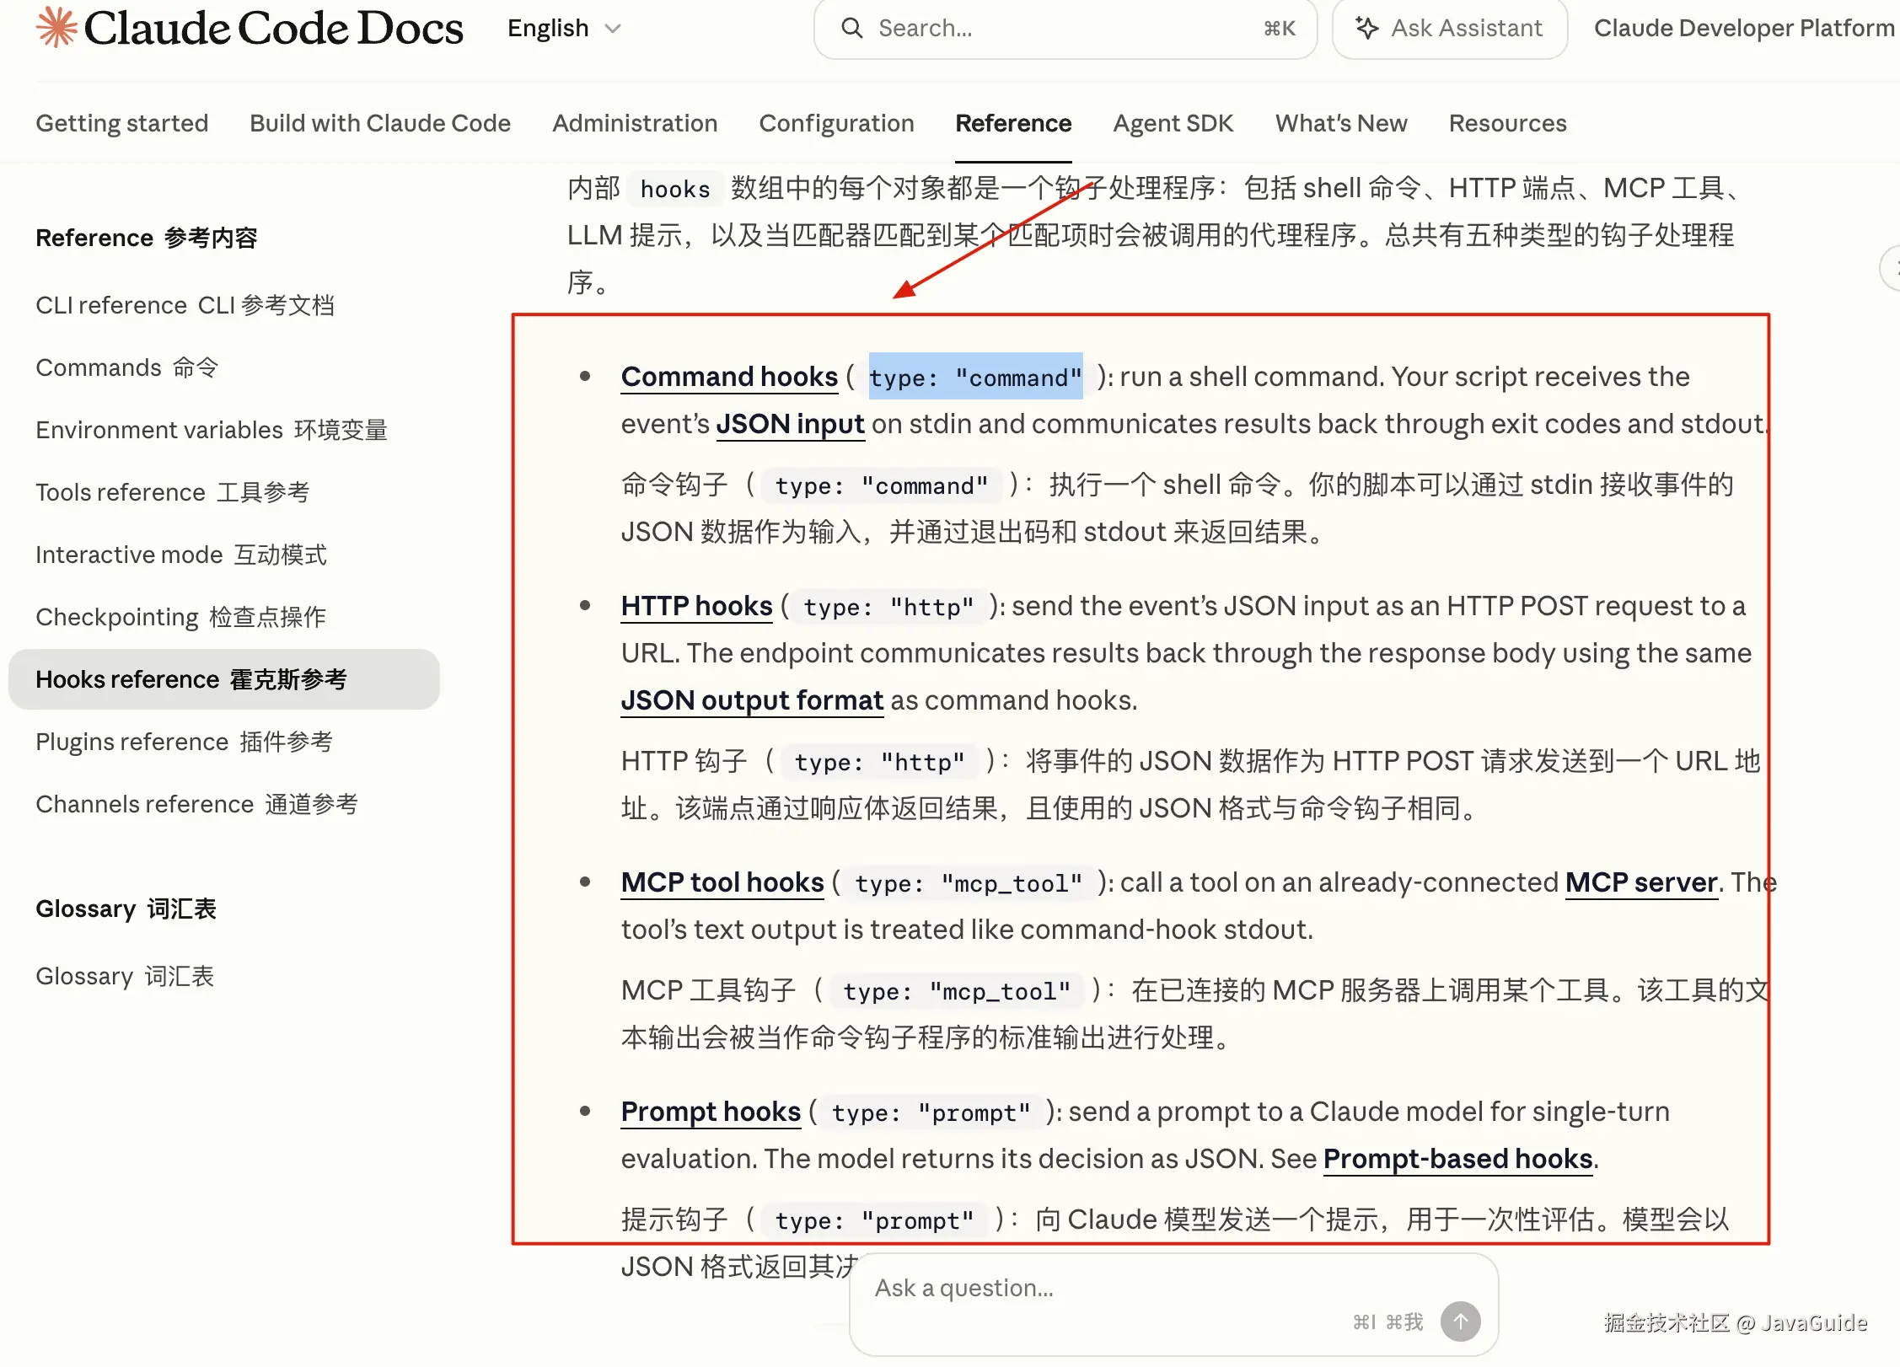Open the Getting started tab
The width and height of the screenshot is (1900, 1367).
coord(121,123)
